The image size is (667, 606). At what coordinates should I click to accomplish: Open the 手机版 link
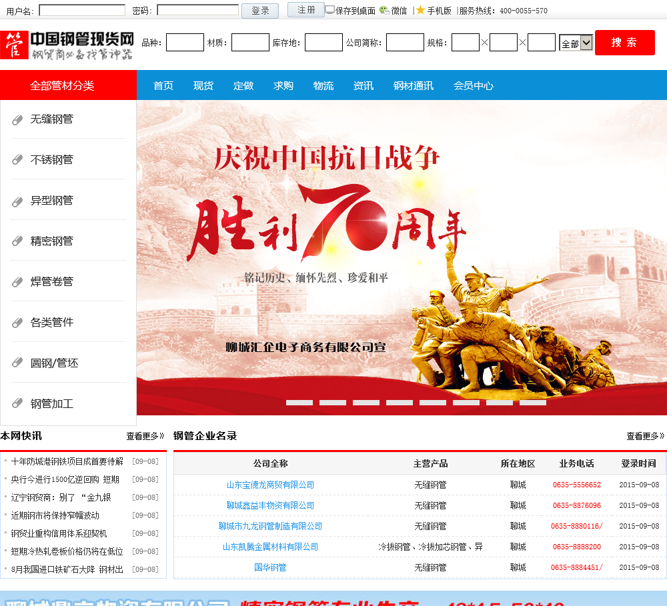tap(439, 11)
